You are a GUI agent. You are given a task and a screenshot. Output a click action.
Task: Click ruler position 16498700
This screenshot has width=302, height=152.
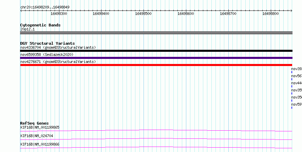228,14
